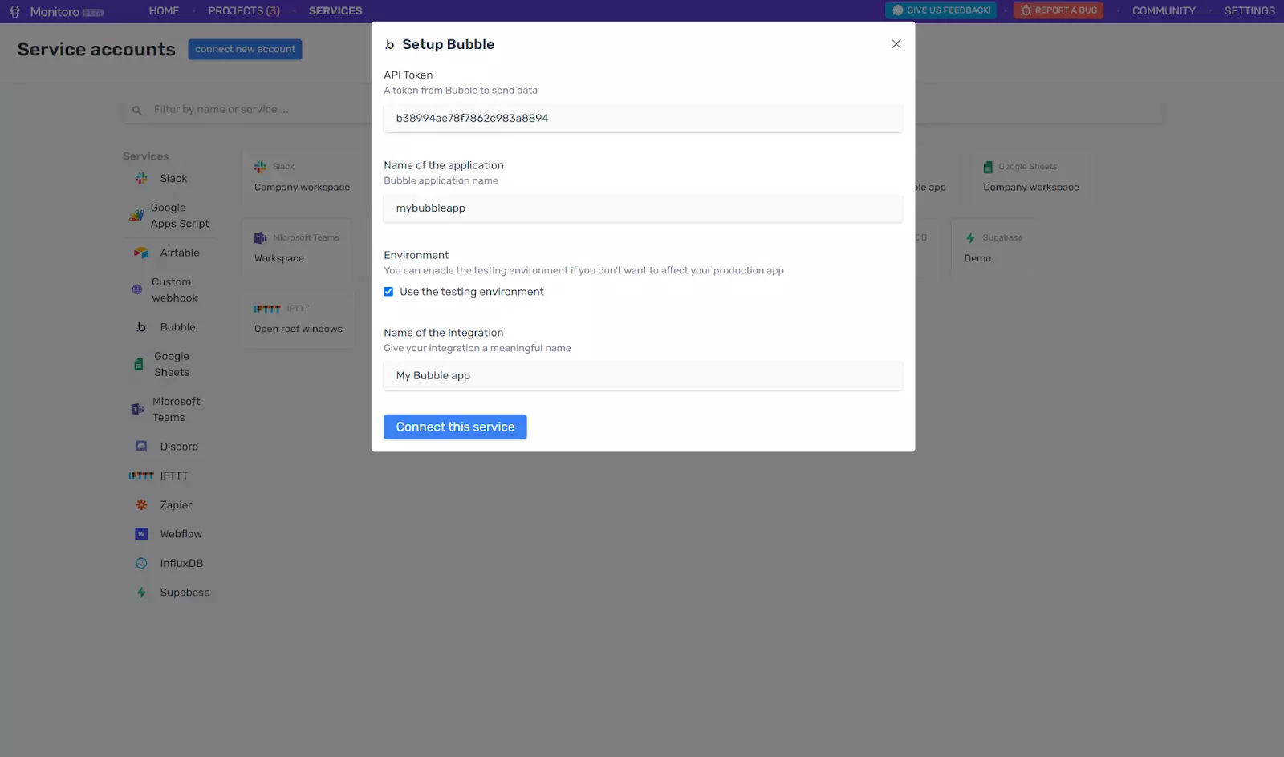Click the Google Sheets icon on its card
The image size is (1284, 757).
coord(988,167)
